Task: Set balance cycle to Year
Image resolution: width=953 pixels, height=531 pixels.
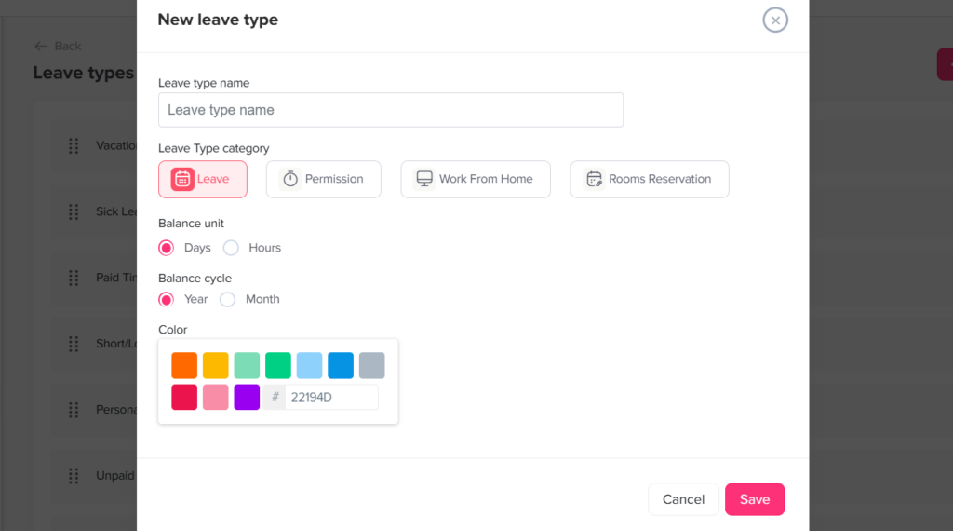Action: [x=167, y=299]
